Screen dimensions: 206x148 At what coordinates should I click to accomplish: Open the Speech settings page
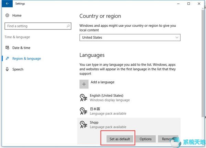[18, 69]
